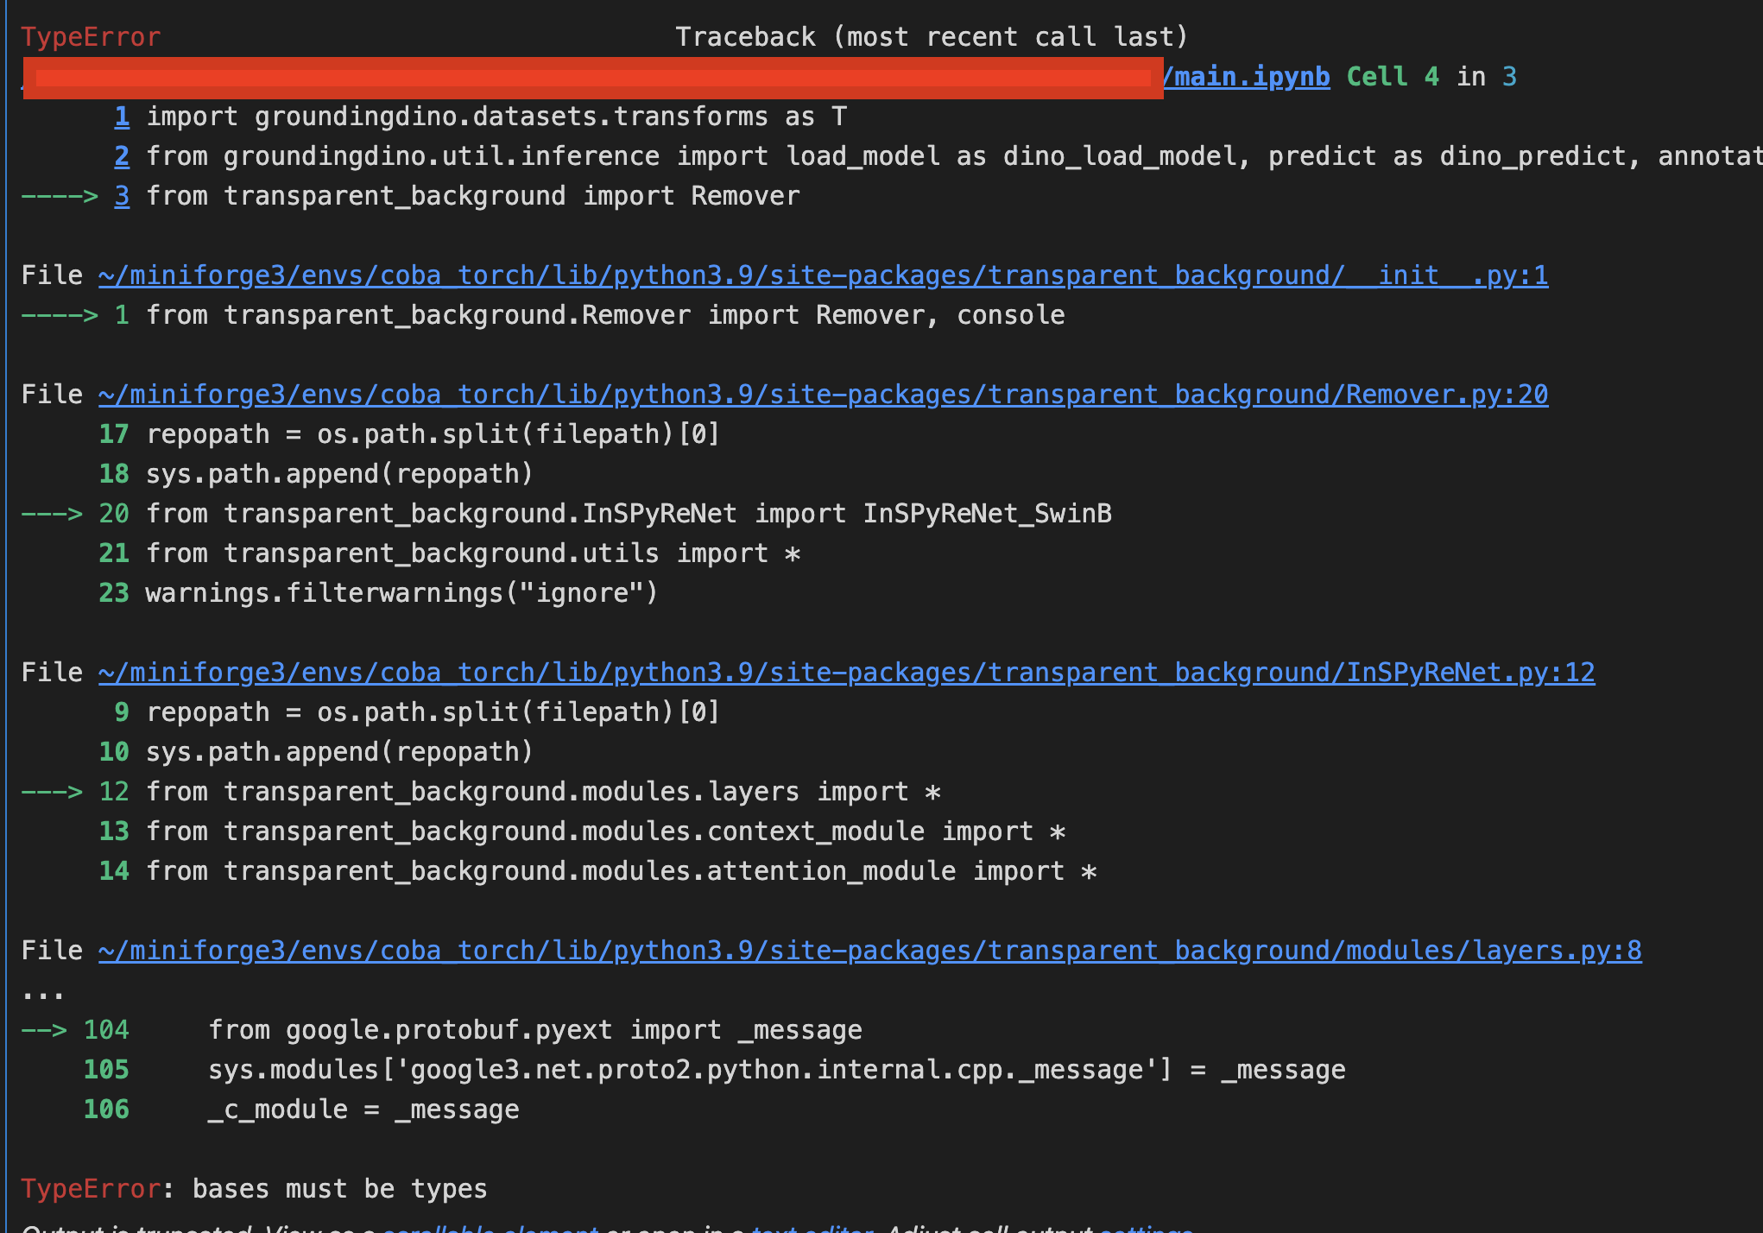
Task: Open the main.ipynb notebook link
Action: coord(1246,76)
